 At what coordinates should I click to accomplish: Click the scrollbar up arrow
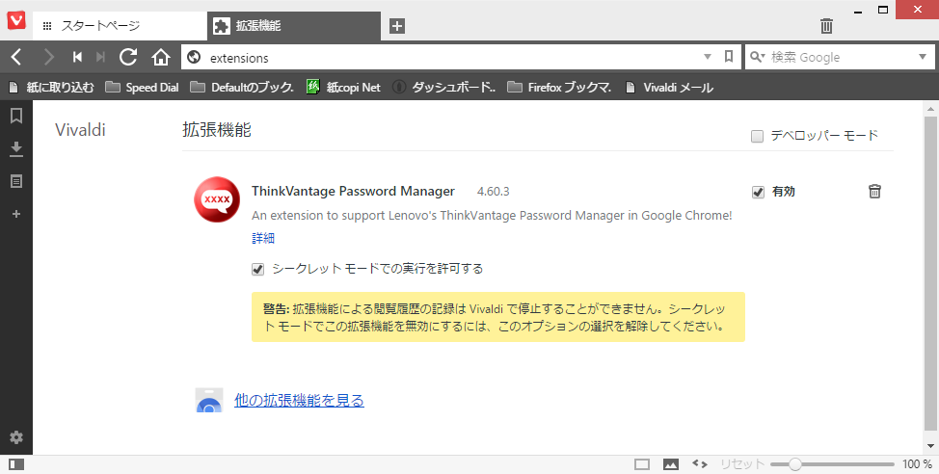(x=930, y=109)
